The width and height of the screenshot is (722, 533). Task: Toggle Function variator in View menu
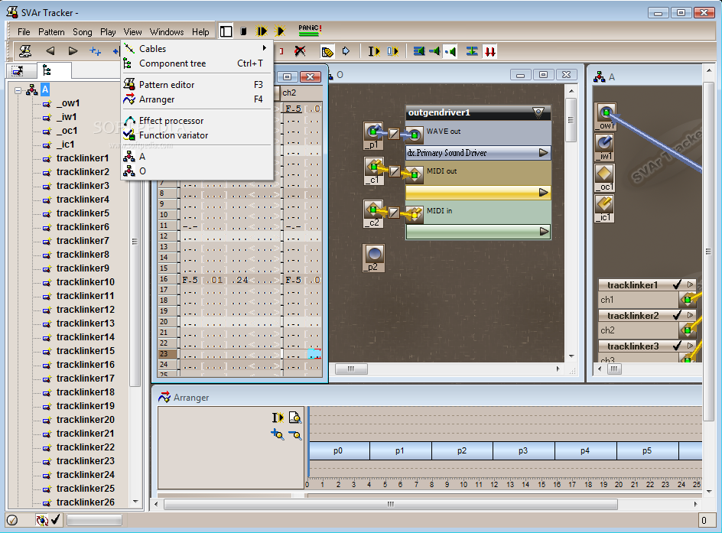point(173,135)
